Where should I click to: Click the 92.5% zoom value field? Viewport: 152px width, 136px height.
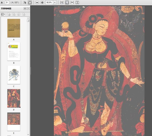[49, 2]
